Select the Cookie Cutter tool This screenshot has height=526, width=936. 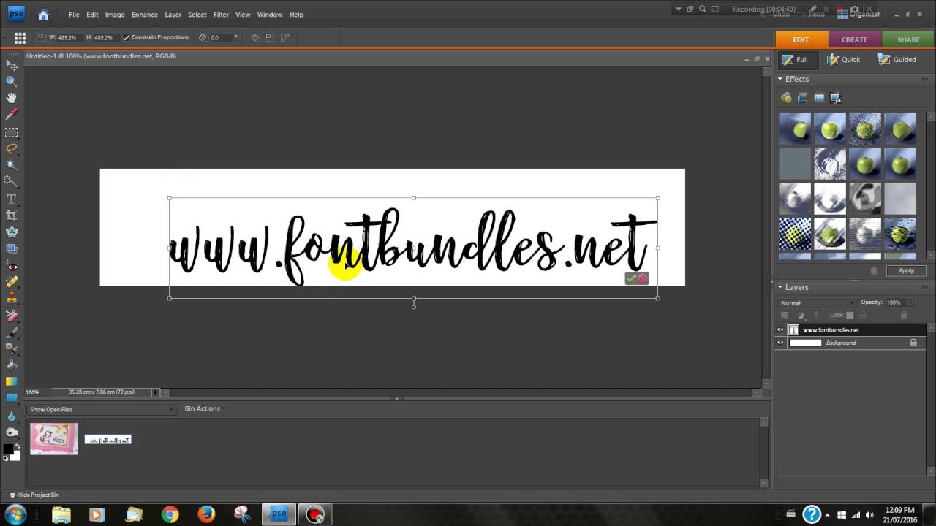pos(12,232)
